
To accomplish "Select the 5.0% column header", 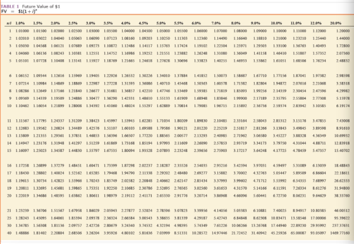I will coord(161,23).
